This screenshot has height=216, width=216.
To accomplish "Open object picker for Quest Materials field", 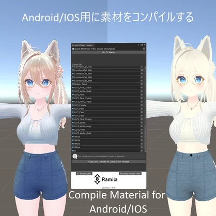I will click(144, 49).
